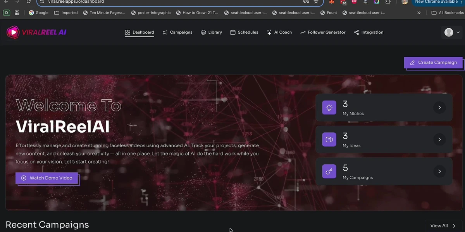Viewport: 465px width, 232px height.
Task: Open the Integration menu item
Action: (369, 32)
